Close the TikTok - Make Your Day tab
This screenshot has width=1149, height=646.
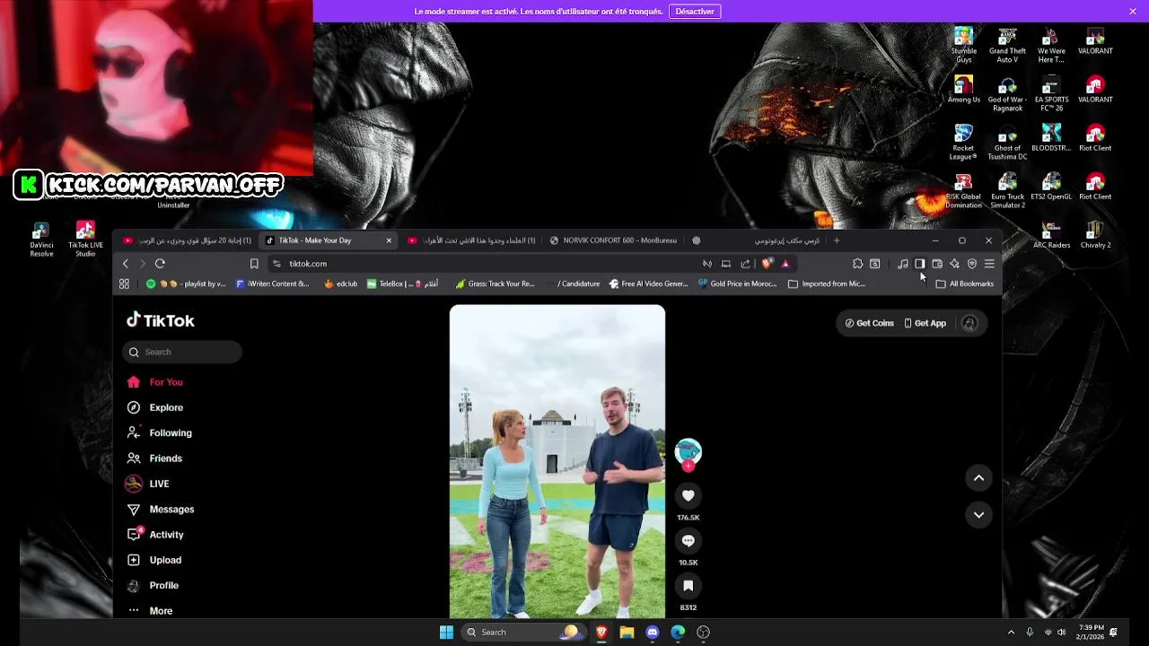pyautogui.click(x=389, y=240)
